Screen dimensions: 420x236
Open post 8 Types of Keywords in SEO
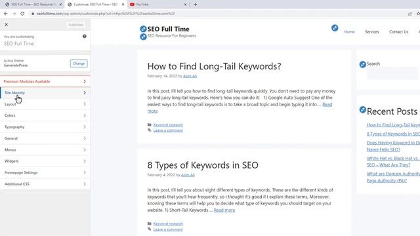tap(203, 165)
